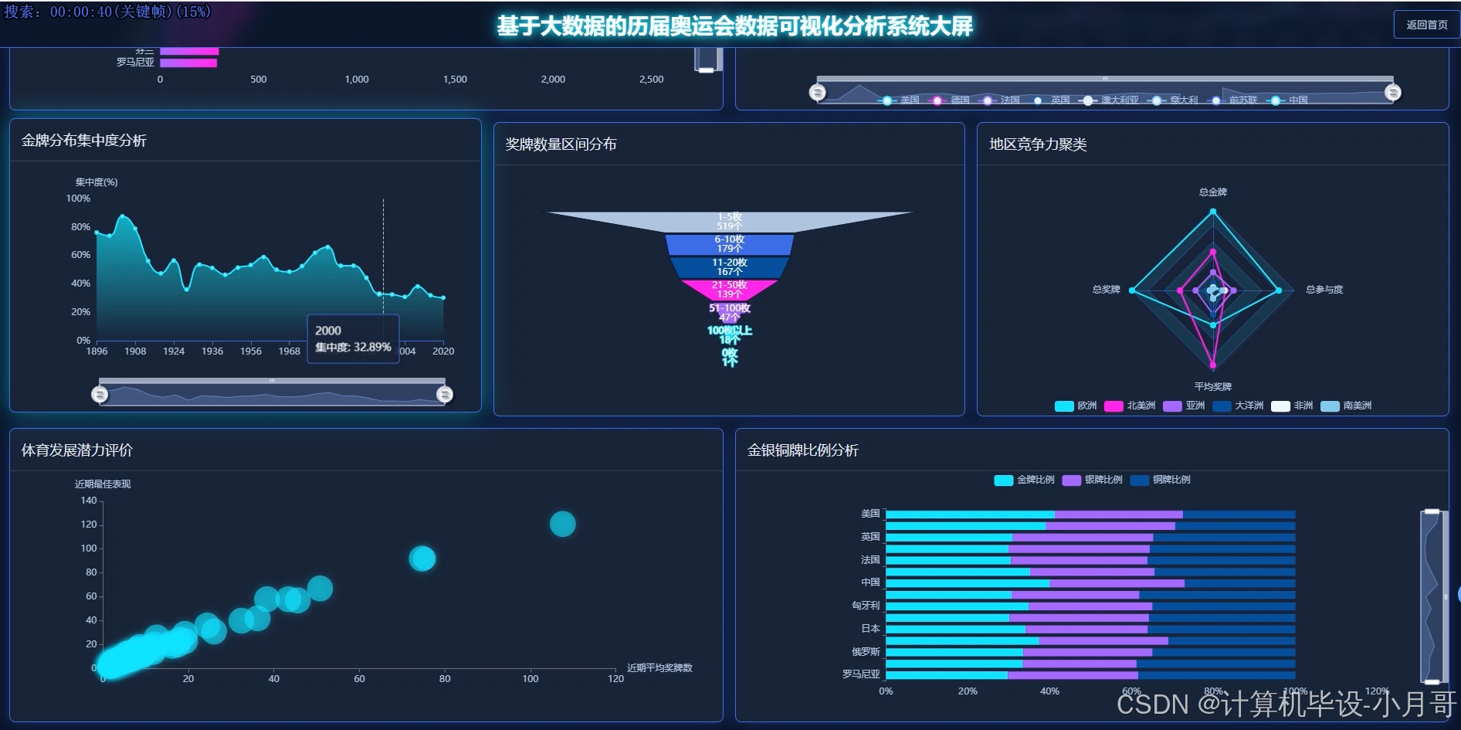The height and width of the screenshot is (730, 1461).
Task: Select the 德国 legend symbol in top legend
Action: (x=937, y=100)
